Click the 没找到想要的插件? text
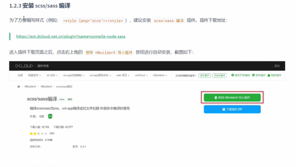This screenshot has width=296, height=167. coord(185,76)
